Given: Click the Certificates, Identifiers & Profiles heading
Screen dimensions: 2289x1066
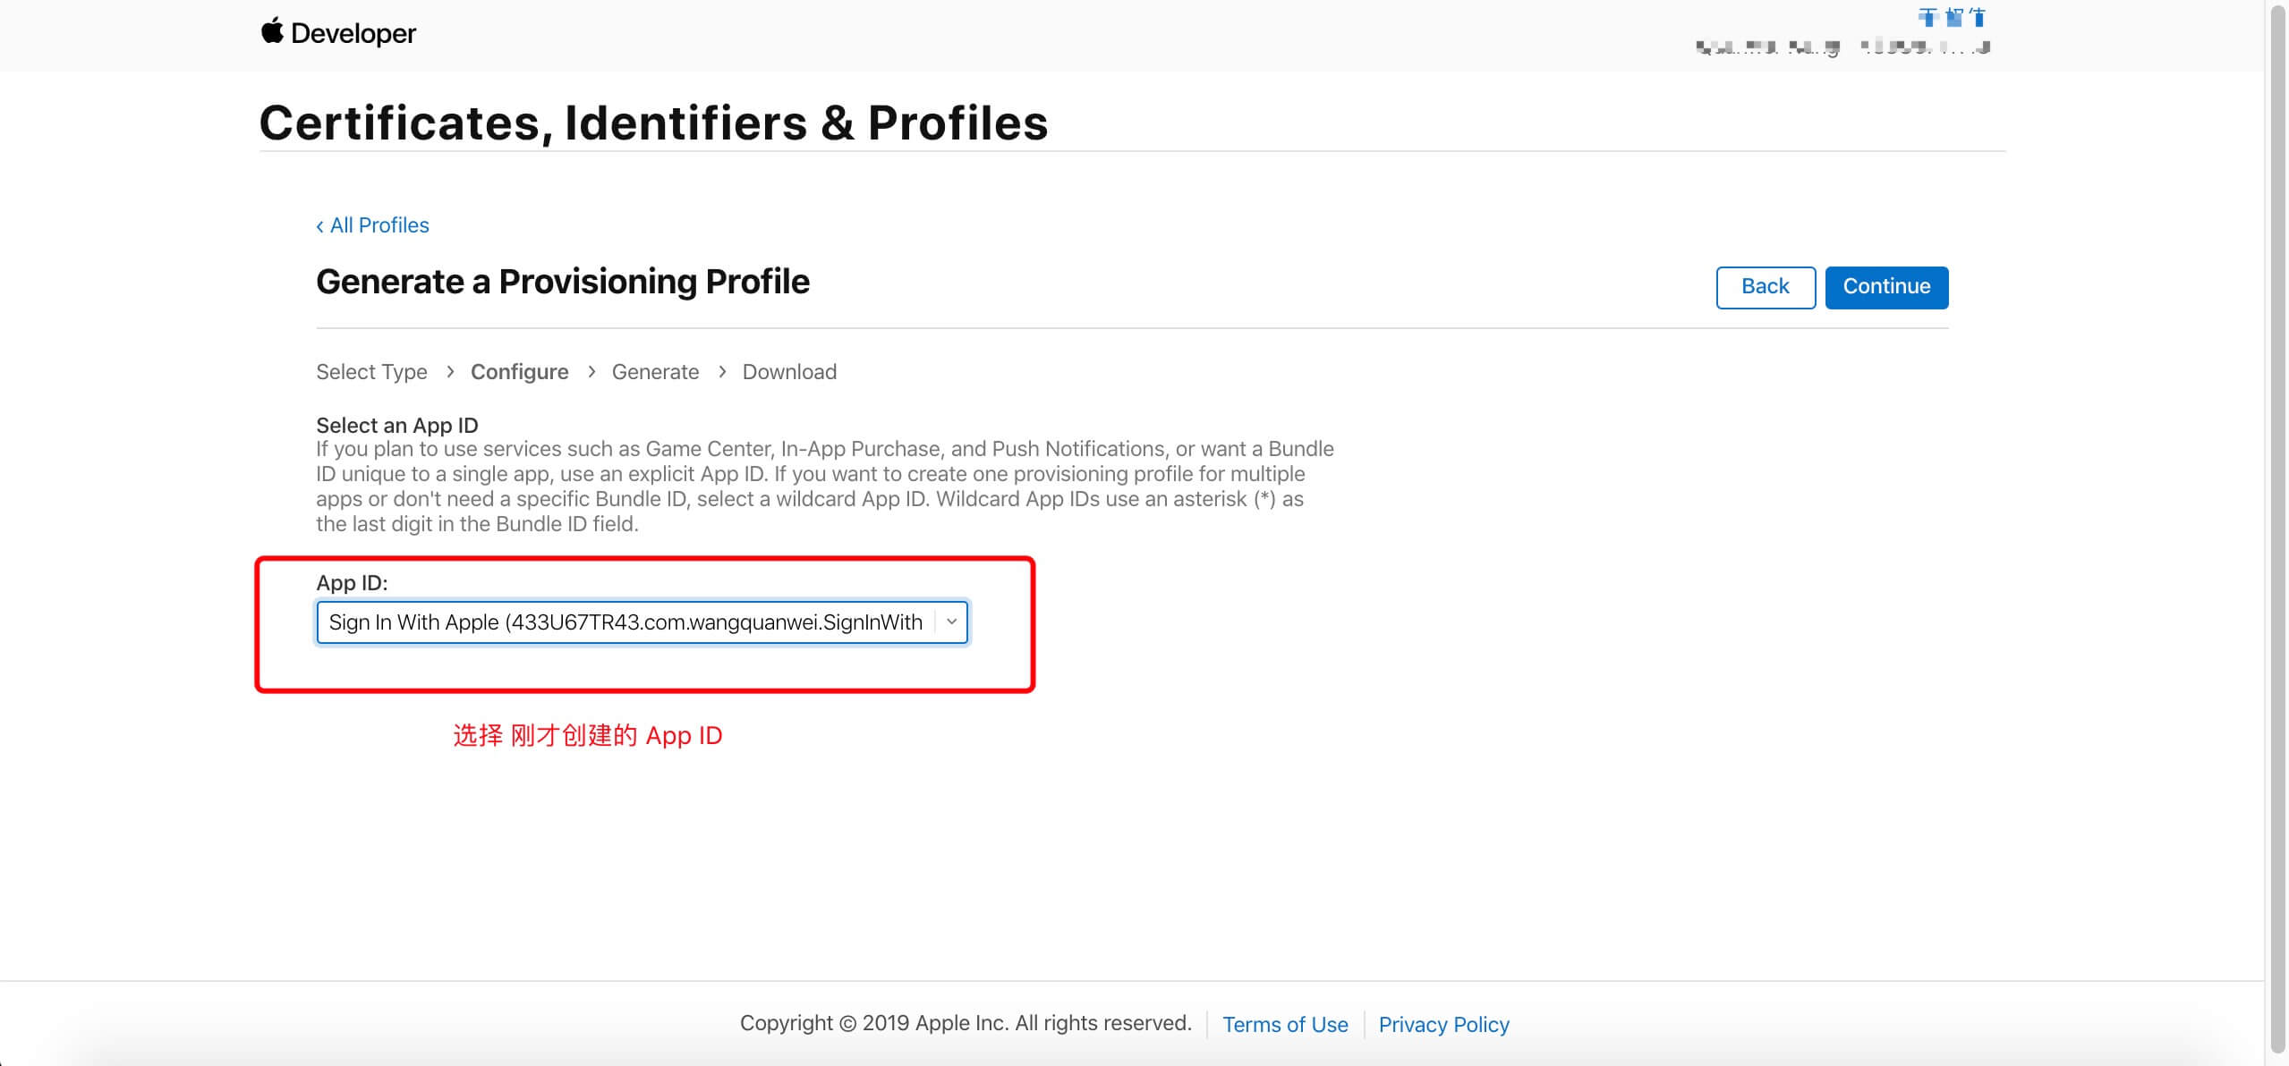Looking at the screenshot, I should [x=653, y=123].
